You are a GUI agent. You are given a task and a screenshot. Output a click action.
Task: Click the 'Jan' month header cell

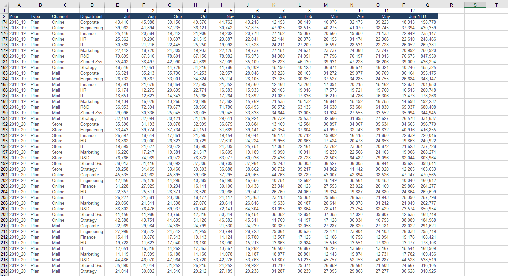pyautogui.click(x=274, y=16)
